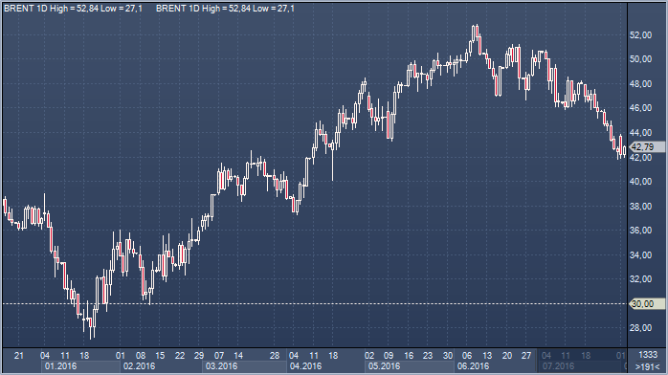The image size is (668, 375).
Task: Click the 18 date label under April
Action: (x=333, y=355)
